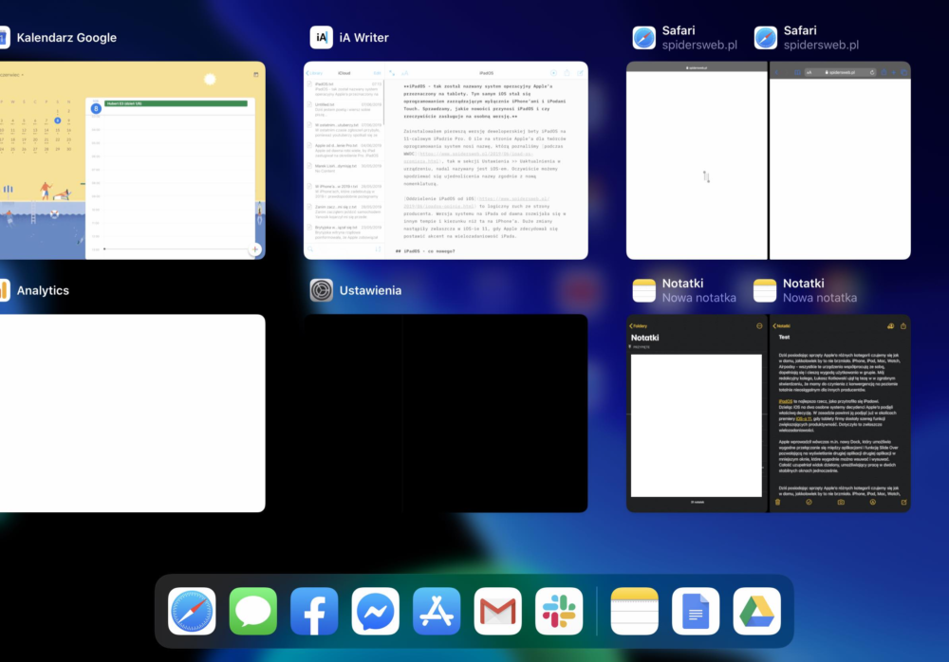Tap the Library back button in iA Writer
Viewport: 949px width, 662px height.
coord(314,73)
